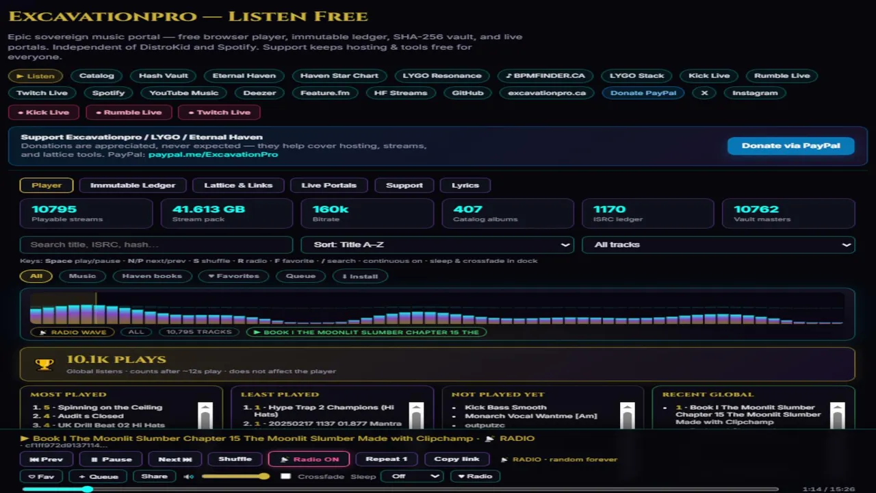Show Favorites with the heart chip
Viewport: 876px width, 493px height.
(233, 276)
